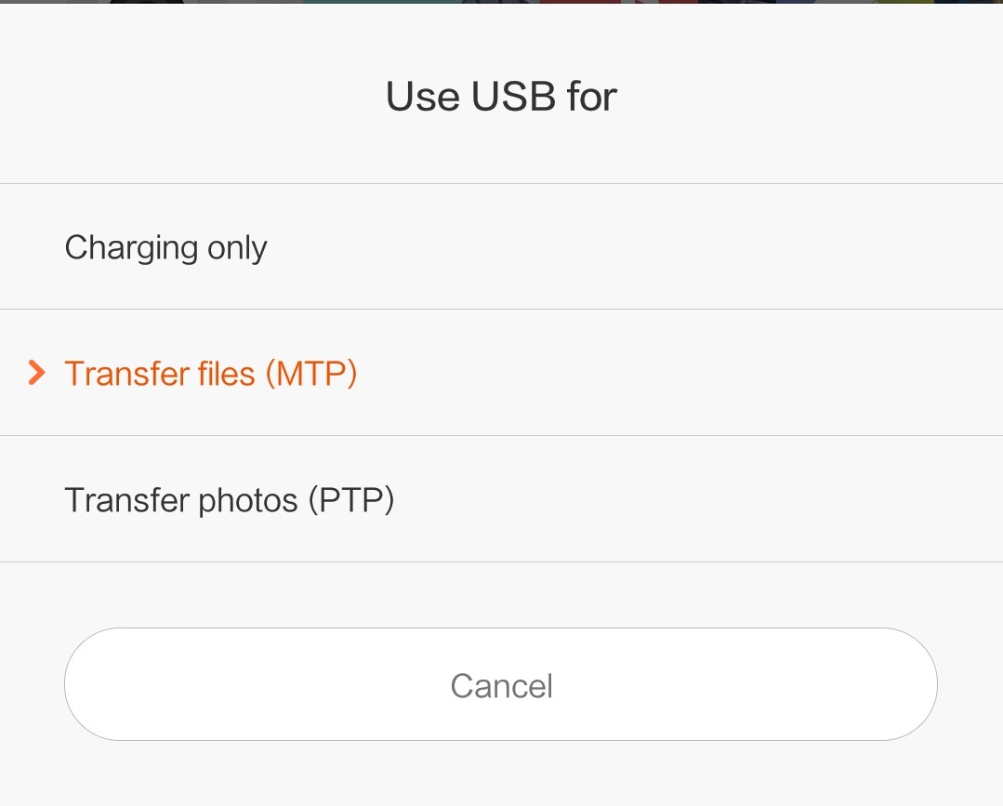Click the word photos in the last option

click(248, 501)
